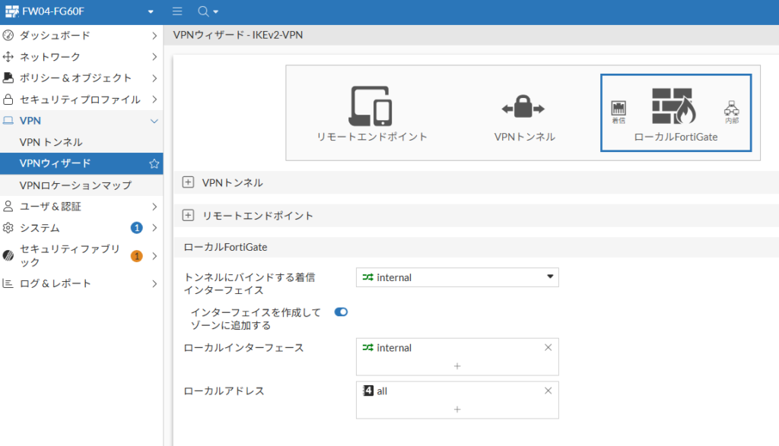Expand the ダッシュボード chevron

(154, 36)
